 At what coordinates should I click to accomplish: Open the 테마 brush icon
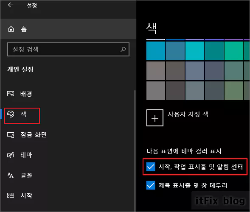click(x=11, y=155)
